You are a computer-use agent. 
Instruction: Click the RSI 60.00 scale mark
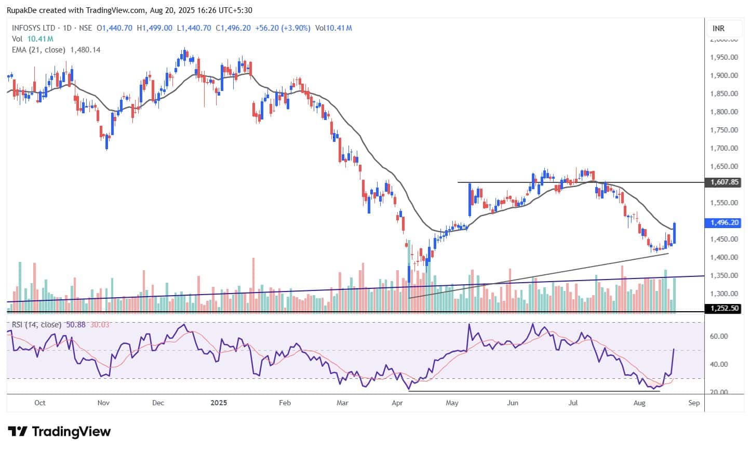[x=718, y=336]
